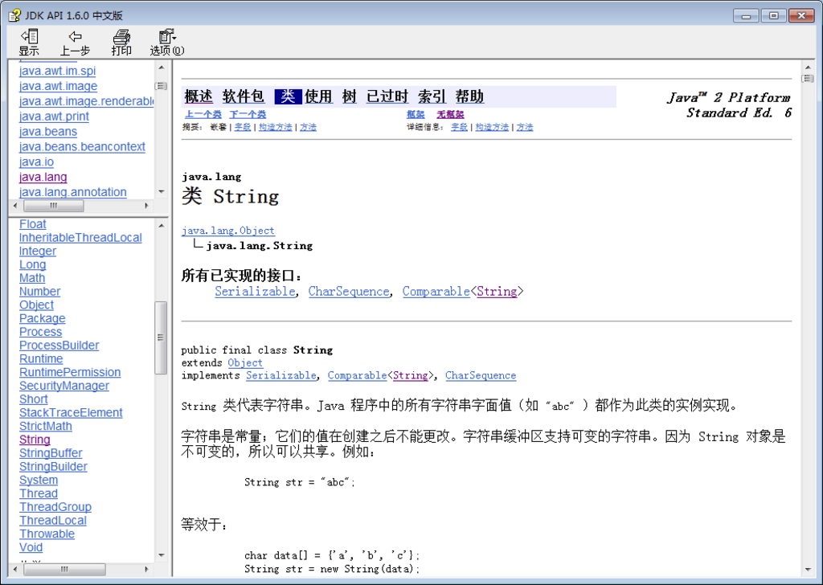Open the Void class
This screenshot has width=823, height=585.
click(x=31, y=548)
